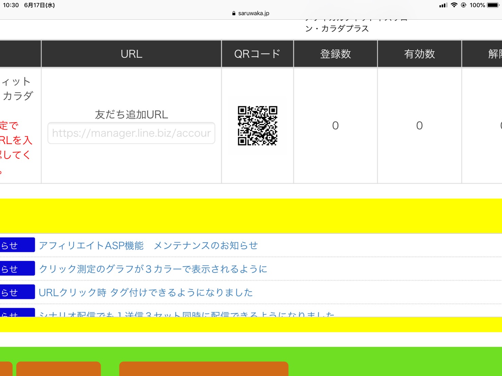The height and width of the screenshot is (376, 502).
Task: Open the アフィリエイトASP機能 maintenance notice link
Action: (148, 245)
